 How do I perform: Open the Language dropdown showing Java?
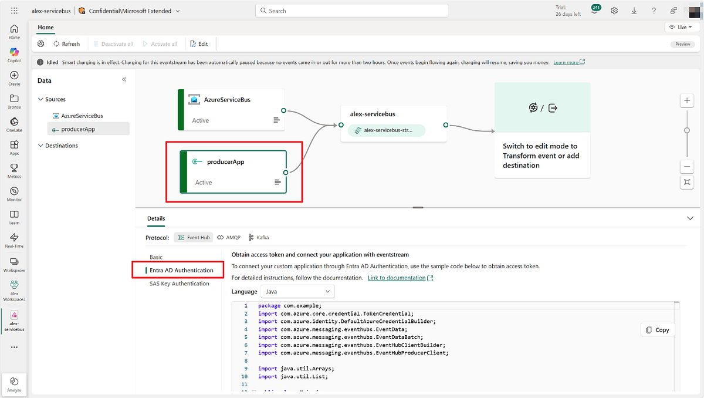click(x=297, y=291)
